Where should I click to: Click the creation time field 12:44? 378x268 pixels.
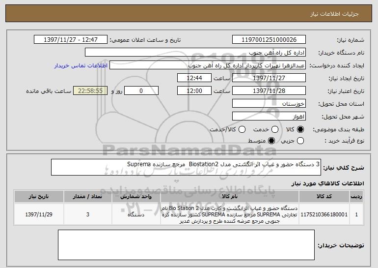pos(194,78)
